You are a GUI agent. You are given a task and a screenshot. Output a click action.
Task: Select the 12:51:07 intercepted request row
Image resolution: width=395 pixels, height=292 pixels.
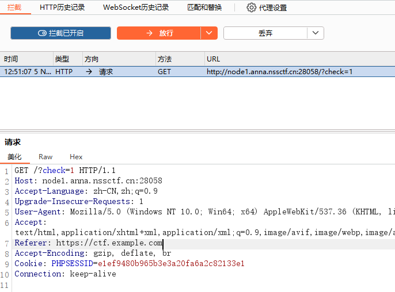[197, 72]
